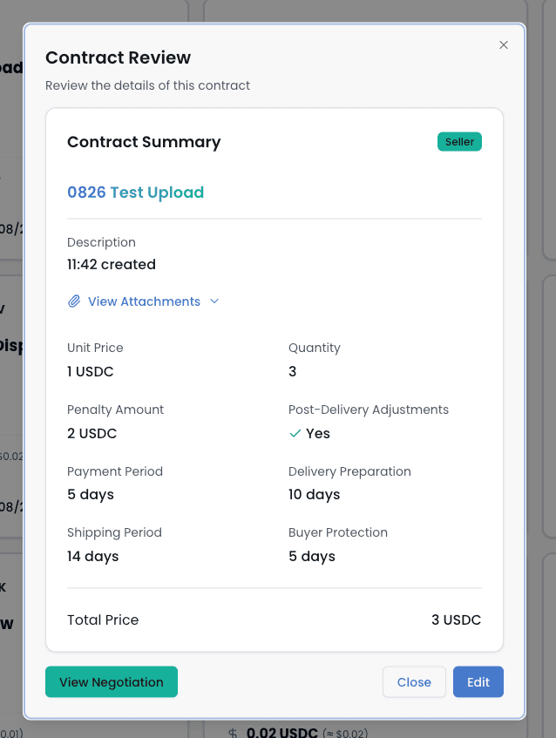
Task: Select the Unit Price value 1 USDC
Action: tap(91, 371)
